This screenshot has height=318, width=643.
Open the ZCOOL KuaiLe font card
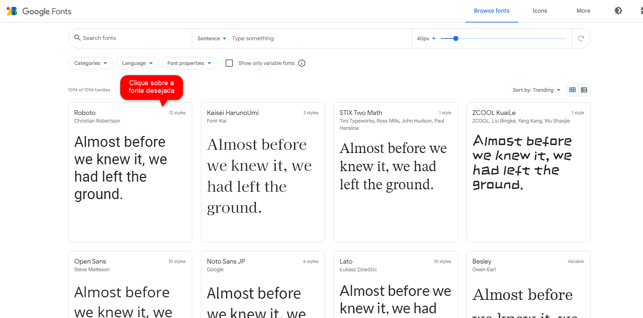tap(528, 172)
